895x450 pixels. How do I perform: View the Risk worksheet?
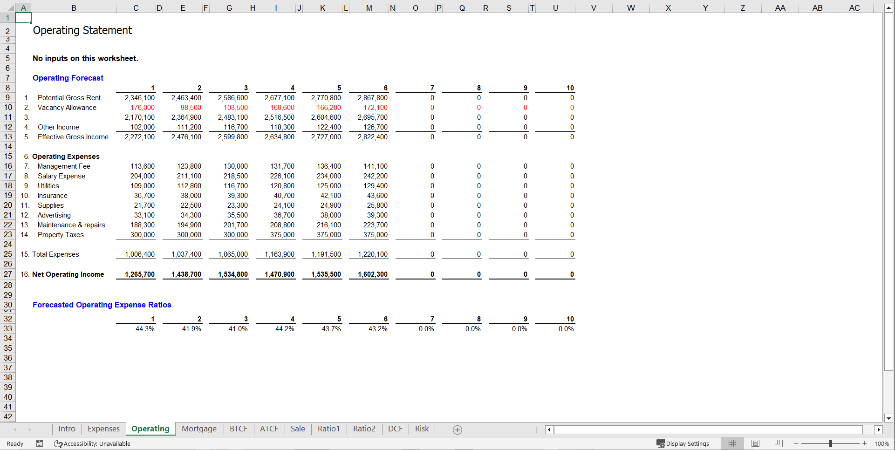(x=421, y=429)
